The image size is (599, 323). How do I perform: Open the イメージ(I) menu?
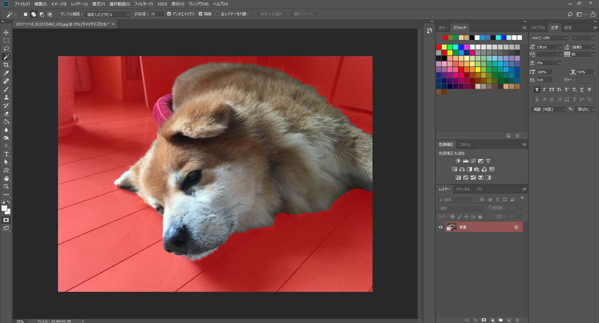point(59,4)
